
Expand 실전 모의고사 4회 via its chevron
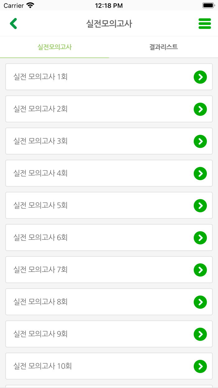click(200, 173)
